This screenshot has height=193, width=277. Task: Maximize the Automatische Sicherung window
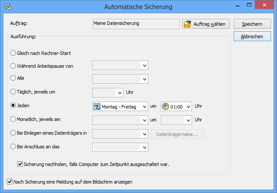click(249, 5)
